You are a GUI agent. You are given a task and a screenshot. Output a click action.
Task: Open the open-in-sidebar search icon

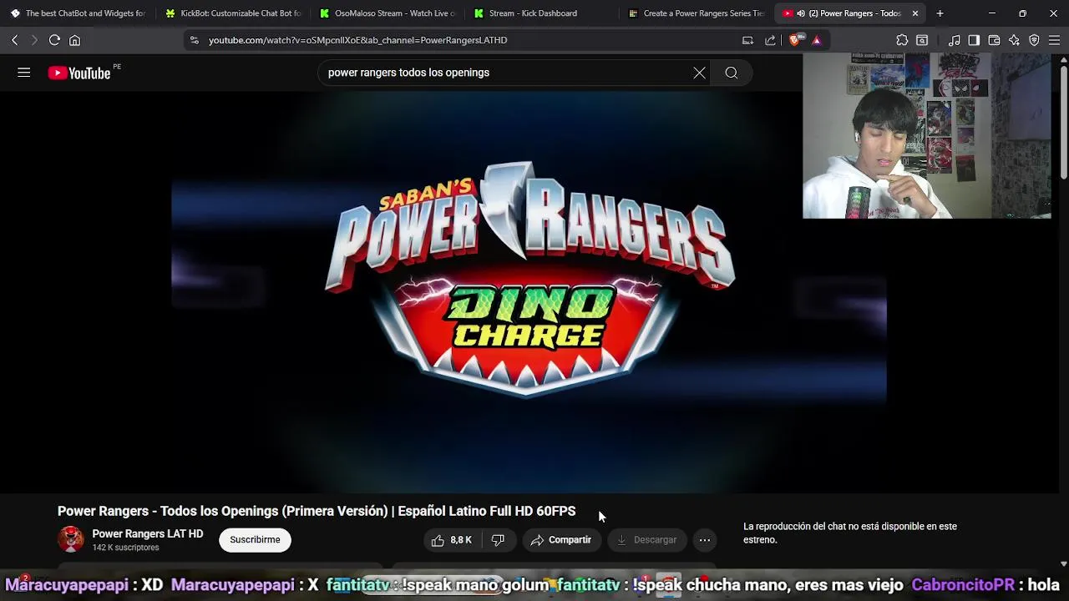coord(922,40)
